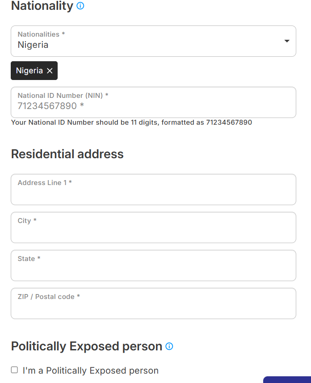Click the "Nationalities *" field label
The width and height of the screenshot is (311, 383).
41,34
